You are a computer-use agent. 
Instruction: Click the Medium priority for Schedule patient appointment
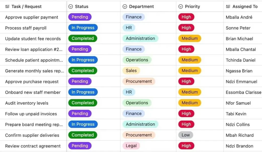pos(190,60)
